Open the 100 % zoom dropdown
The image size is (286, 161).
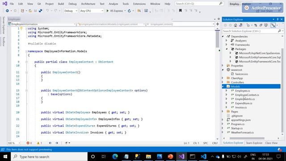pyautogui.click(x=14, y=143)
